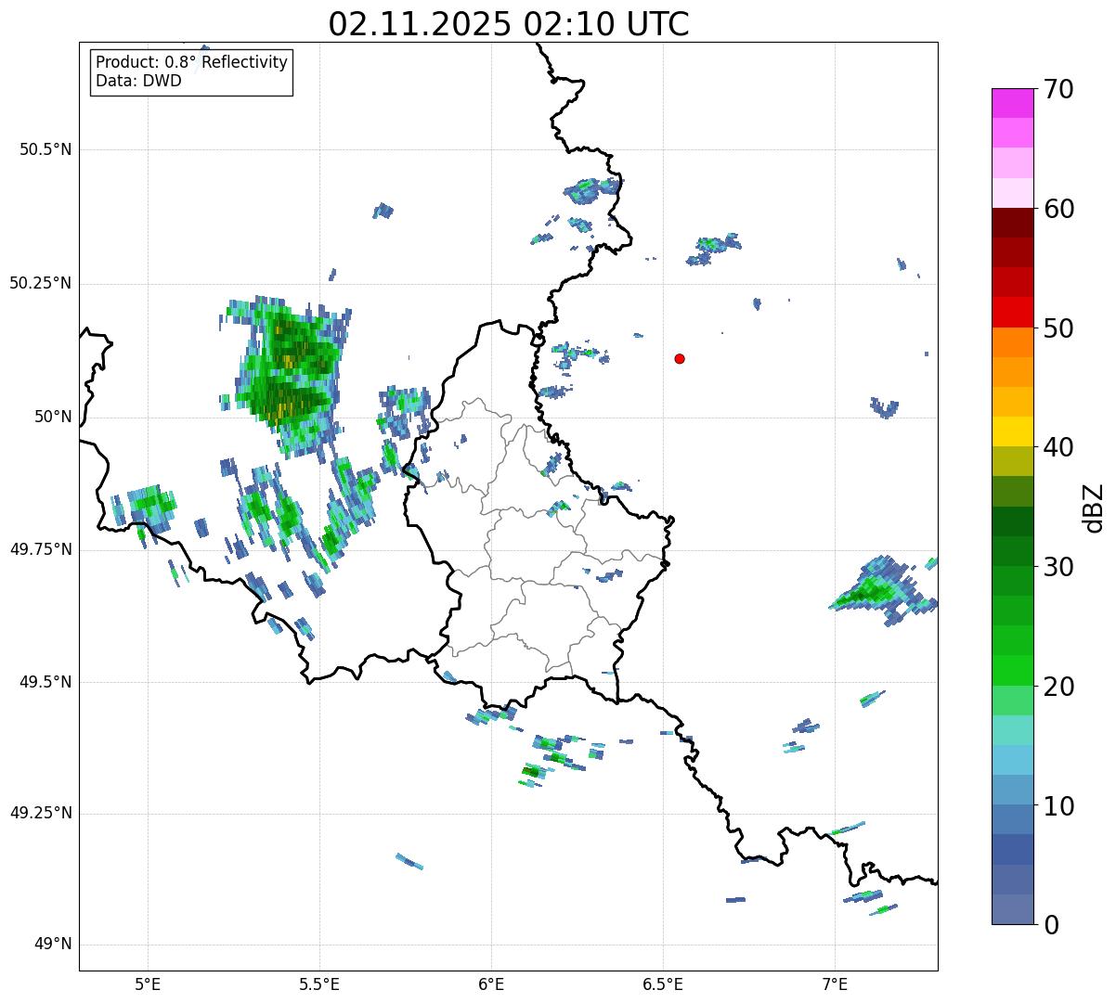Click the 49°N latitude label
Screen dimensions: 1116x1003
coord(53,945)
